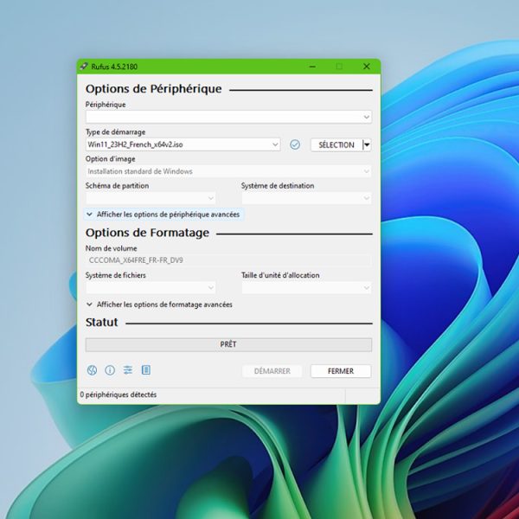Click the 'Rufus 4.5.2180' title text
The width and height of the screenshot is (519, 519).
click(x=114, y=67)
